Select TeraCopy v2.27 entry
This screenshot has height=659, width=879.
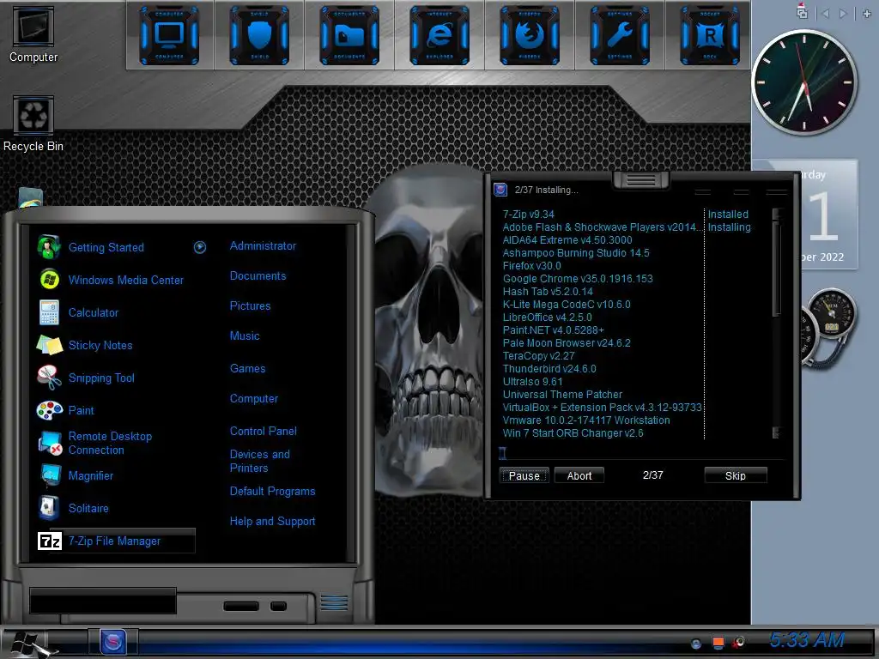click(538, 356)
